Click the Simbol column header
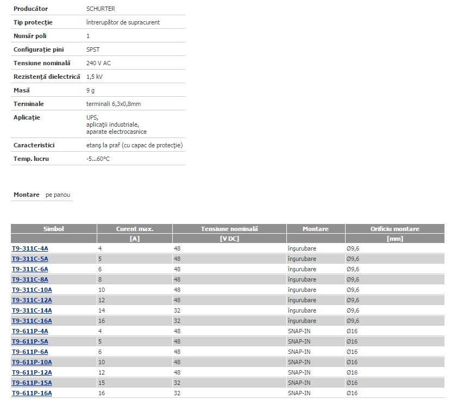 pos(54,229)
